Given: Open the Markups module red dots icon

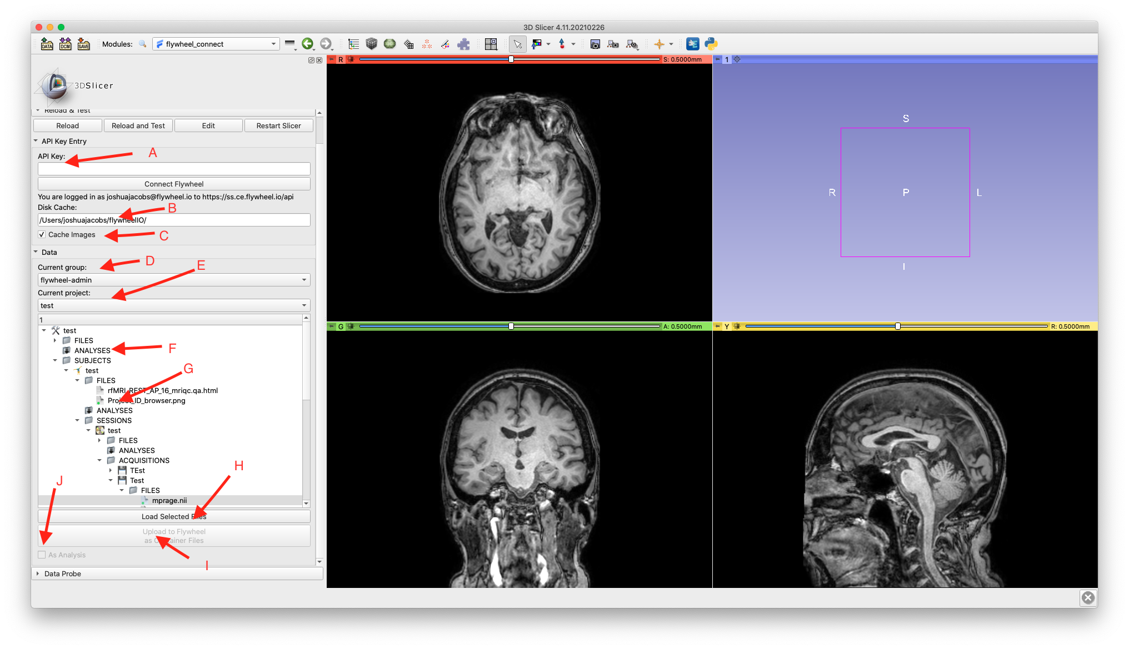Looking at the screenshot, I should point(427,44).
